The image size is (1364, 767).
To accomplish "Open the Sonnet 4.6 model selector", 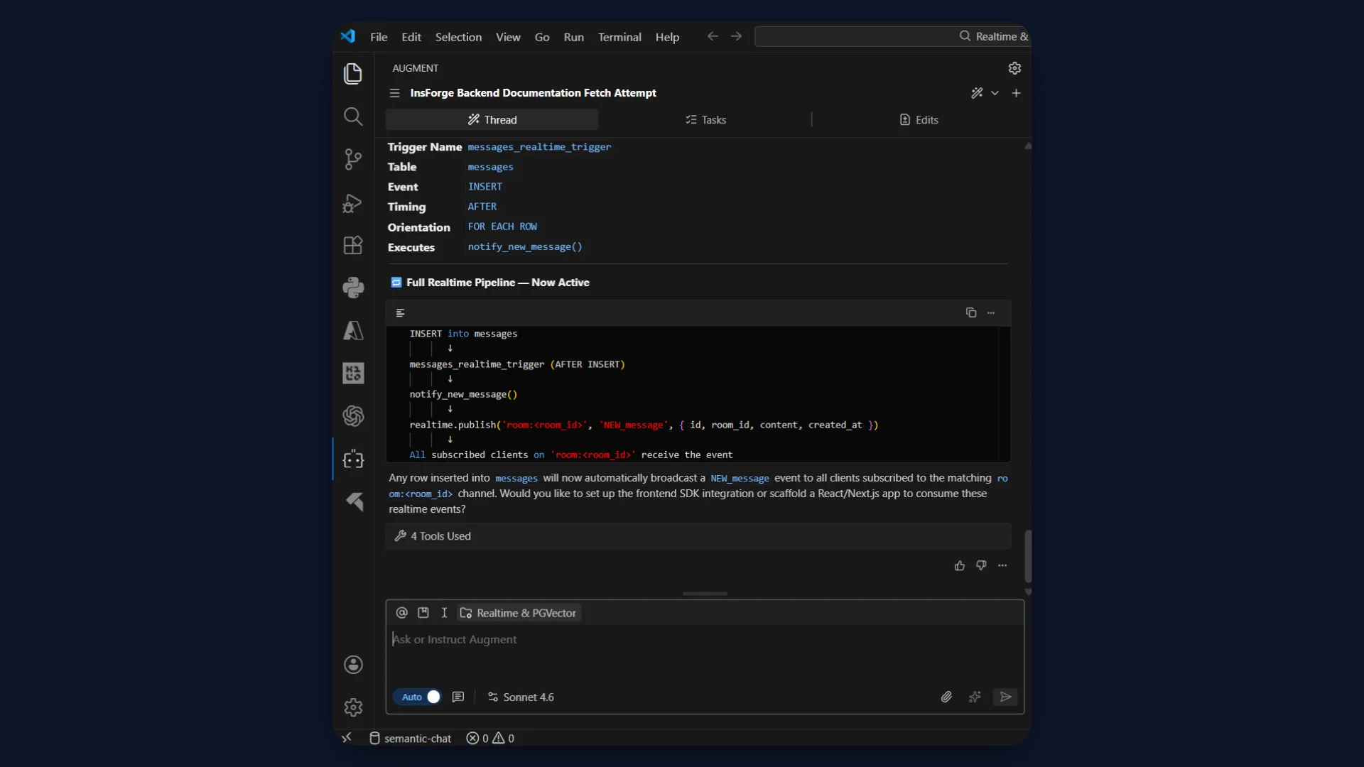I will [x=521, y=697].
